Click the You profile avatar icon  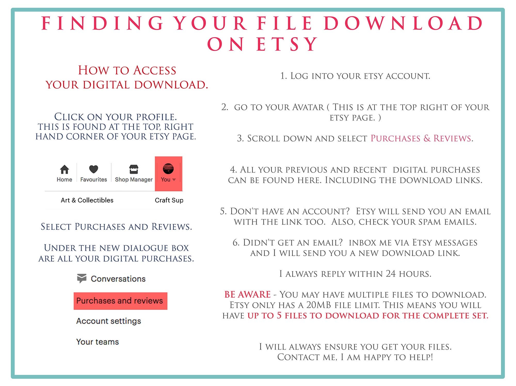pos(168,176)
